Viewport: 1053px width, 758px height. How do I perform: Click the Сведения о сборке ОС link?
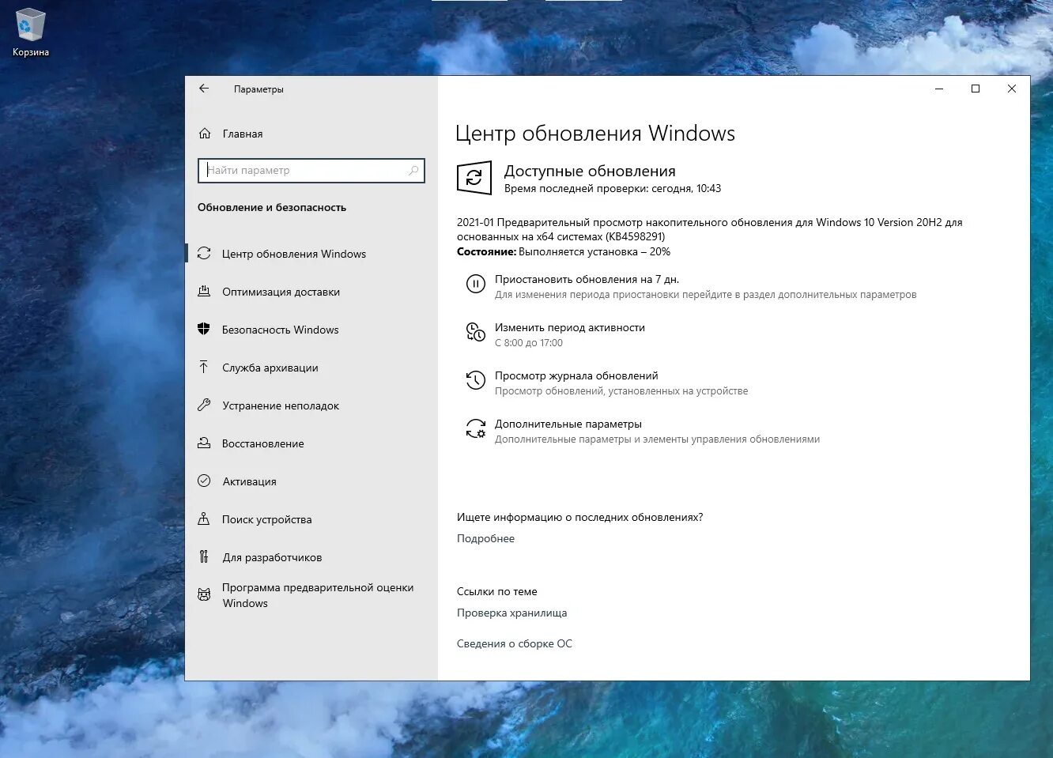(x=514, y=643)
